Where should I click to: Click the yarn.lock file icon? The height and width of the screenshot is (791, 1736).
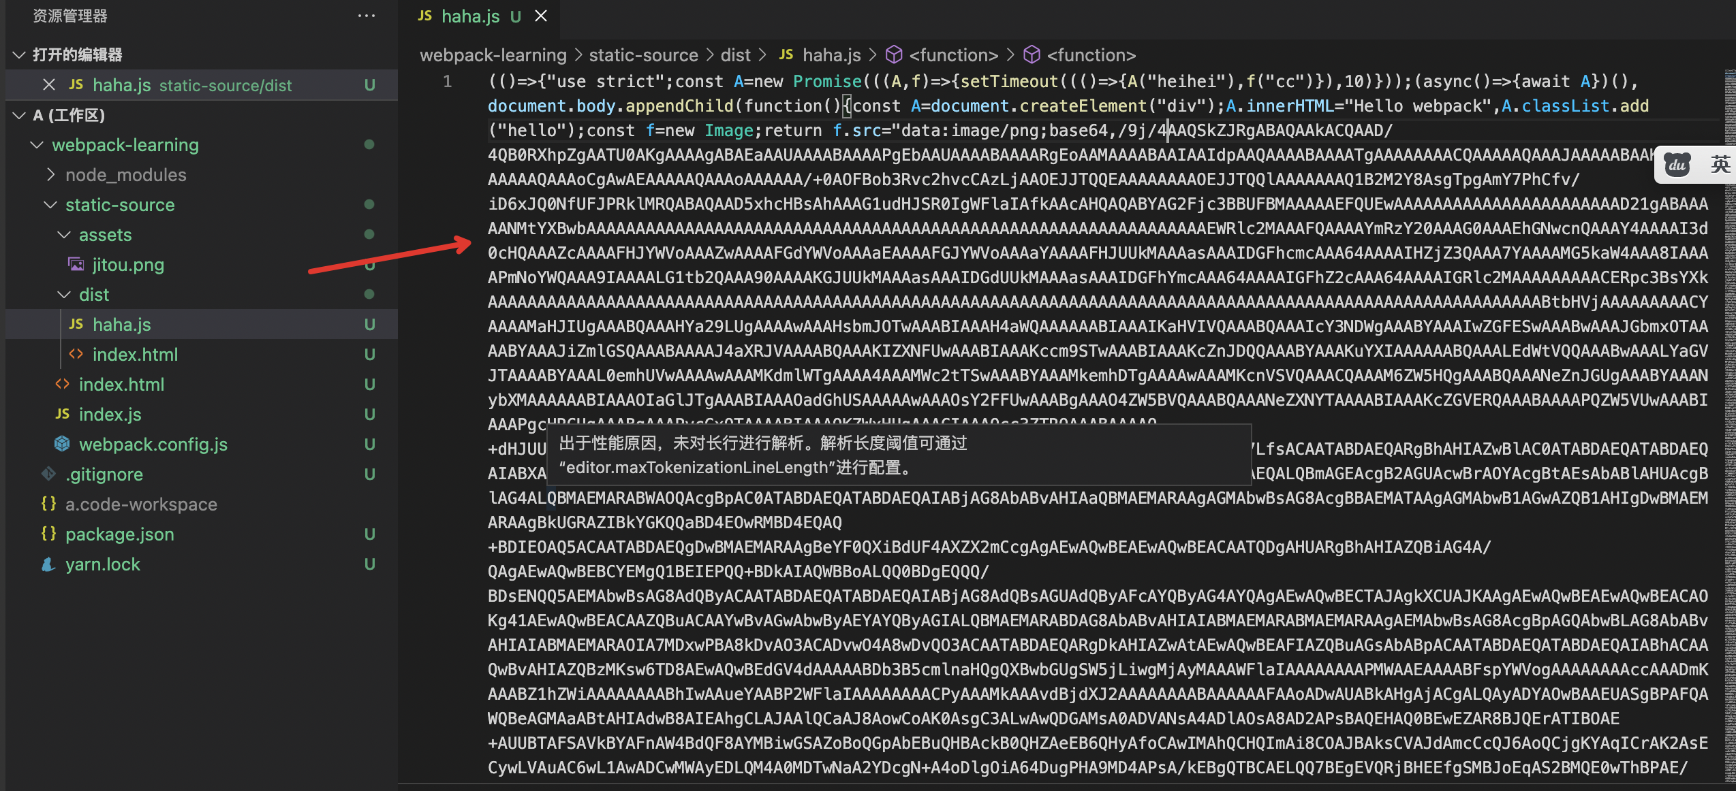pos(48,564)
